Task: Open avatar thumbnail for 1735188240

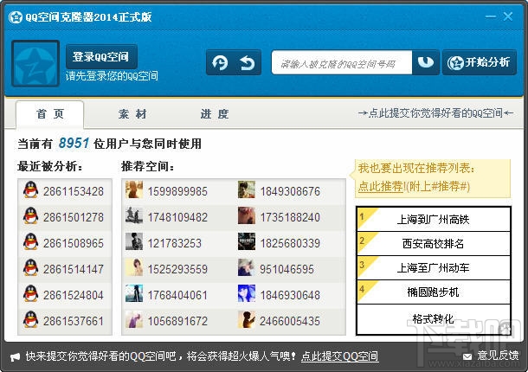Action: 247,215
